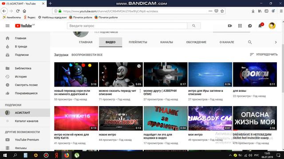Bookmark this page with the star icon
284x159 pixels.
pyautogui.click(x=222, y=11)
